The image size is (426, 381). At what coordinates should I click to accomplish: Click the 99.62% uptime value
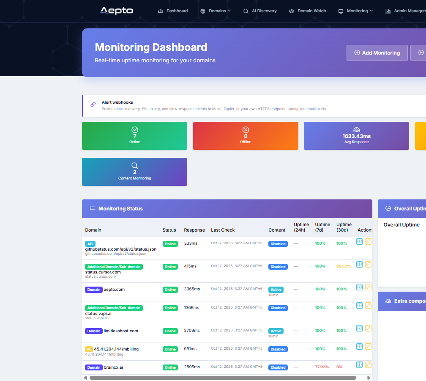tap(344, 266)
